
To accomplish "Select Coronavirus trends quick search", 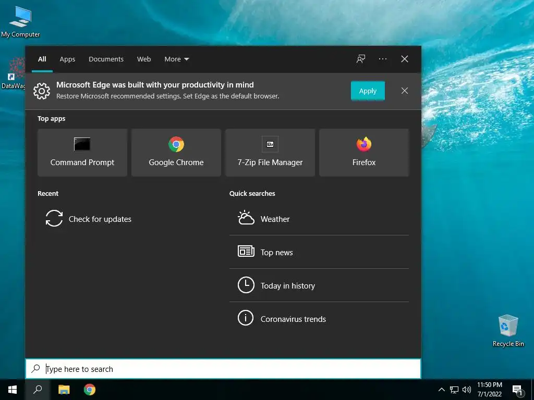I will click(x=319, y=319).
